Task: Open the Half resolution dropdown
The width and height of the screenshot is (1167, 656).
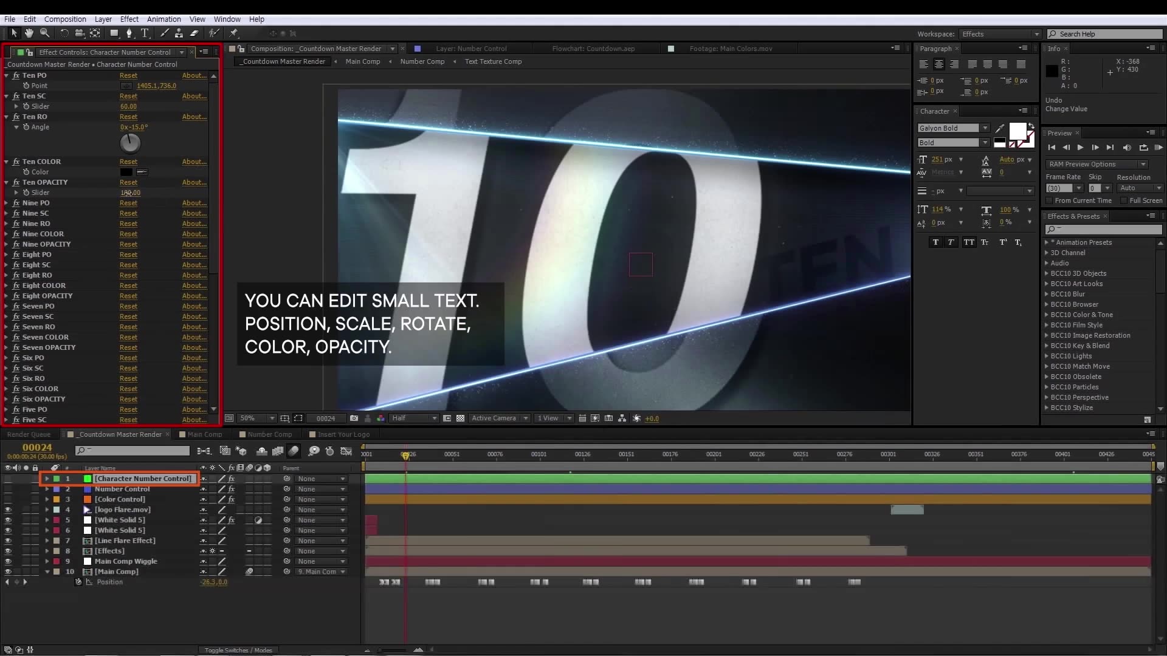Action: pyautogui.click(x=414, y=418)
